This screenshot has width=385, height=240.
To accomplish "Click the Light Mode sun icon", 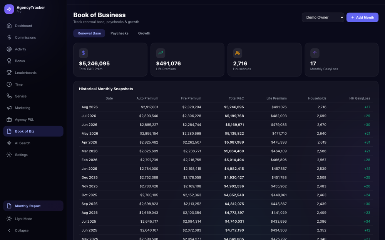I will click(x=9, y=219).
